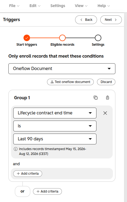Delete Group 1 with trash icon
Image resolution: width=127 pixels, height=202 pixels.
click(x=108, y=98)
